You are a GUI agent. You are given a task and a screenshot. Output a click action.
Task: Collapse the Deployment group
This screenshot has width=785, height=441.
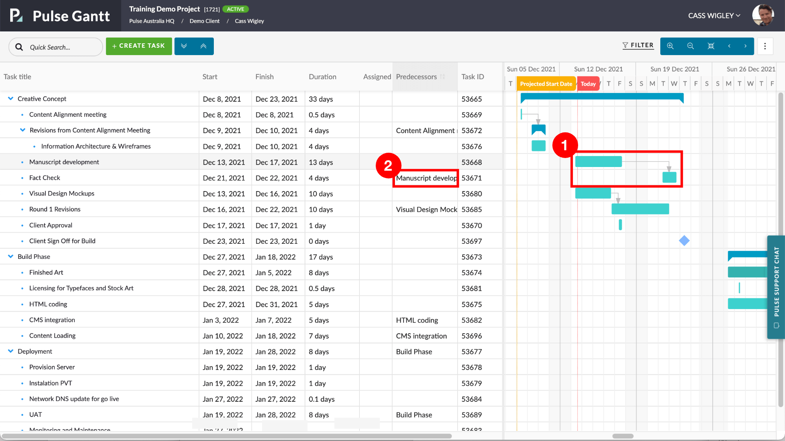pyautogui.click(x=10, y=351)
